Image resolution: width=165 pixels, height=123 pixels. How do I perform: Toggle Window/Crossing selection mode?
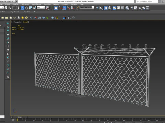point(18,8)
